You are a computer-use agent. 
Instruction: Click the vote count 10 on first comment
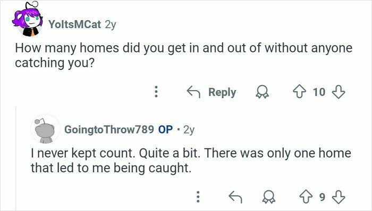coord(319,92)
